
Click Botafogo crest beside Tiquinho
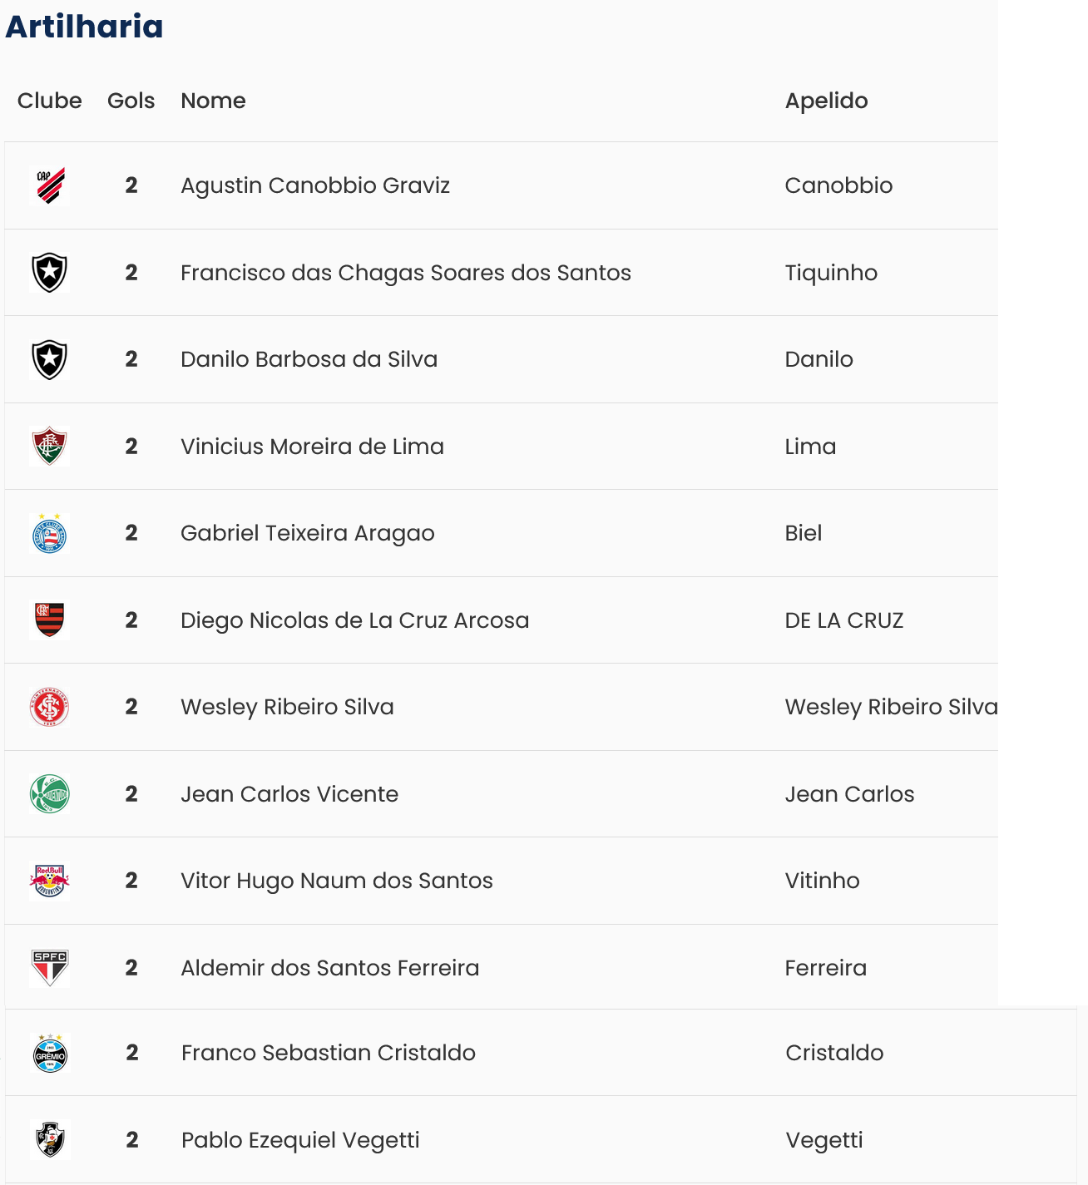click(x=49, y=273)
